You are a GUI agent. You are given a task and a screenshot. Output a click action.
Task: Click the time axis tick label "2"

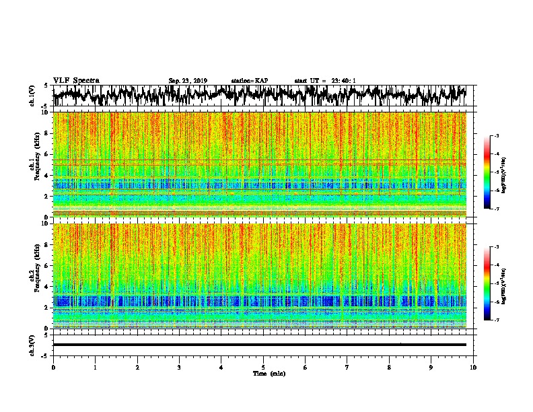(x=137, y=368)
